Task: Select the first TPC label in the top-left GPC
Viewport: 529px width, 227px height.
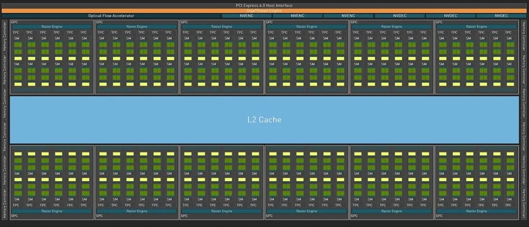Action: [16, 32]
